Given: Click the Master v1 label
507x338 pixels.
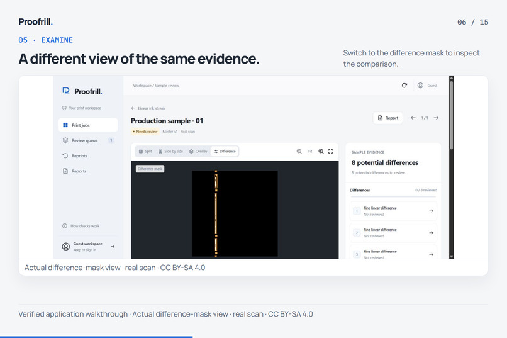Looking at the screenshot, I should [170, 132].
